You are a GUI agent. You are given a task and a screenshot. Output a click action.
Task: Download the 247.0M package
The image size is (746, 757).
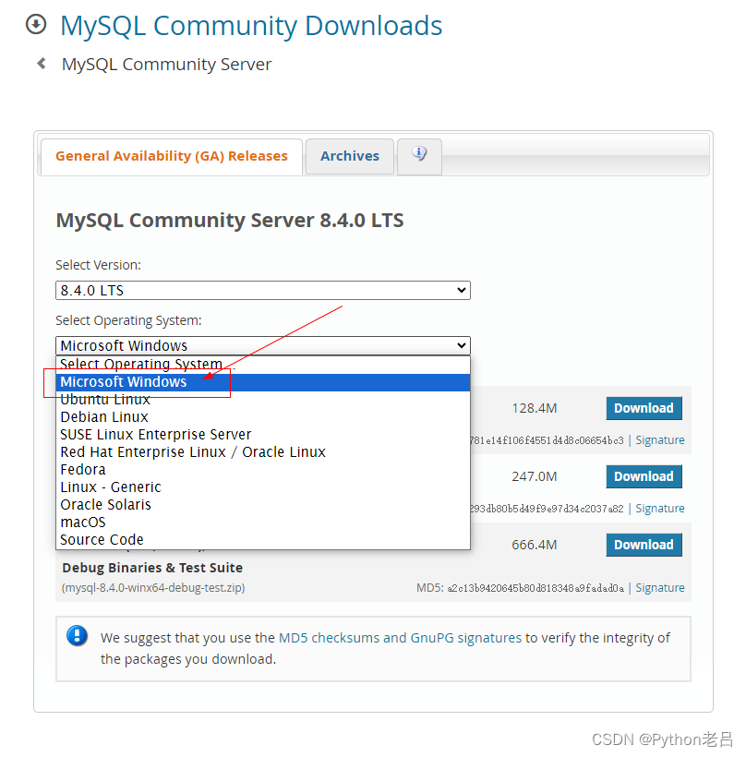click(644, 476)
